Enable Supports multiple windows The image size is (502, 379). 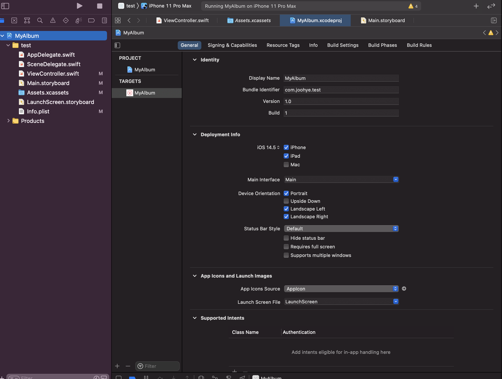pyautogui.click(x=286, y=255)
